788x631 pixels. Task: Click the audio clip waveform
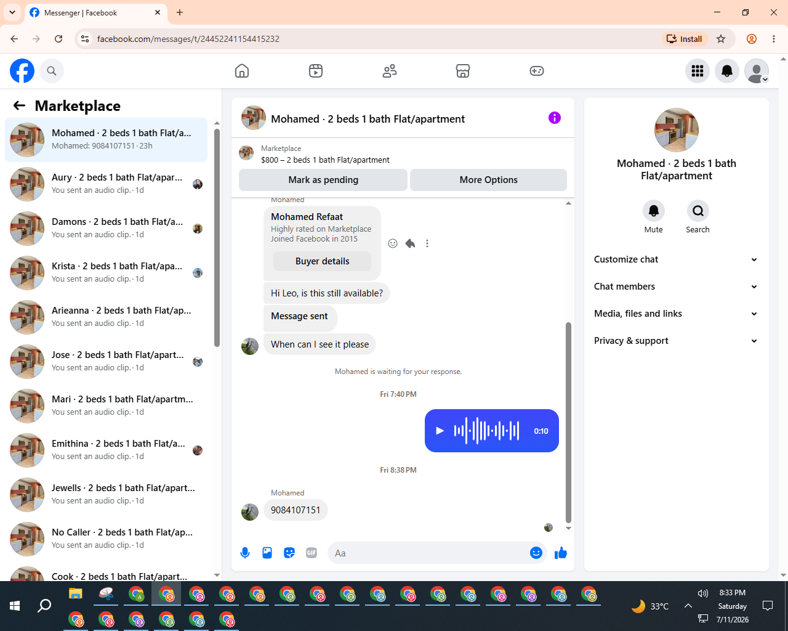pos(486,431)
